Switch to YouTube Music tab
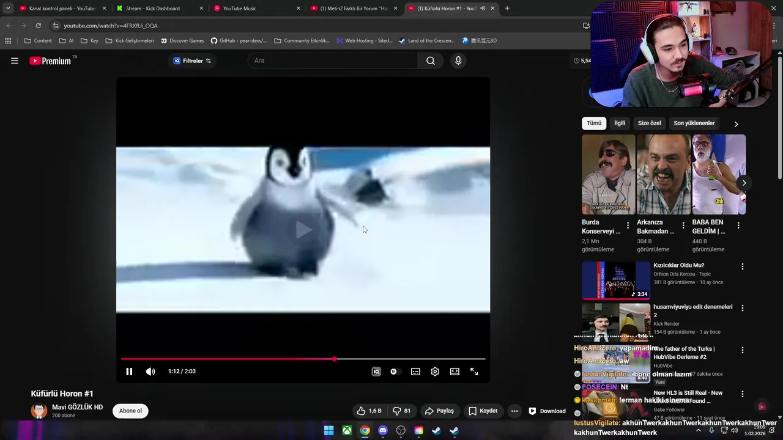Image resolution: width=783 pixels, height=440 pixels. click(256, 9)
